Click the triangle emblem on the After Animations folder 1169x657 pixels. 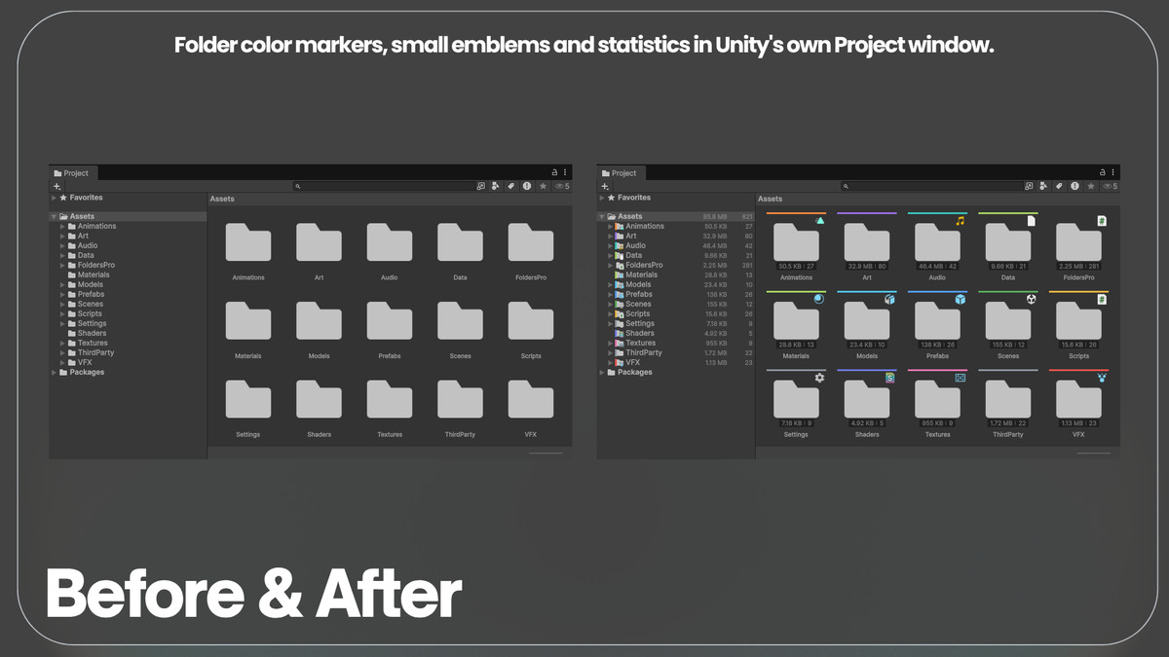[819, 221]
